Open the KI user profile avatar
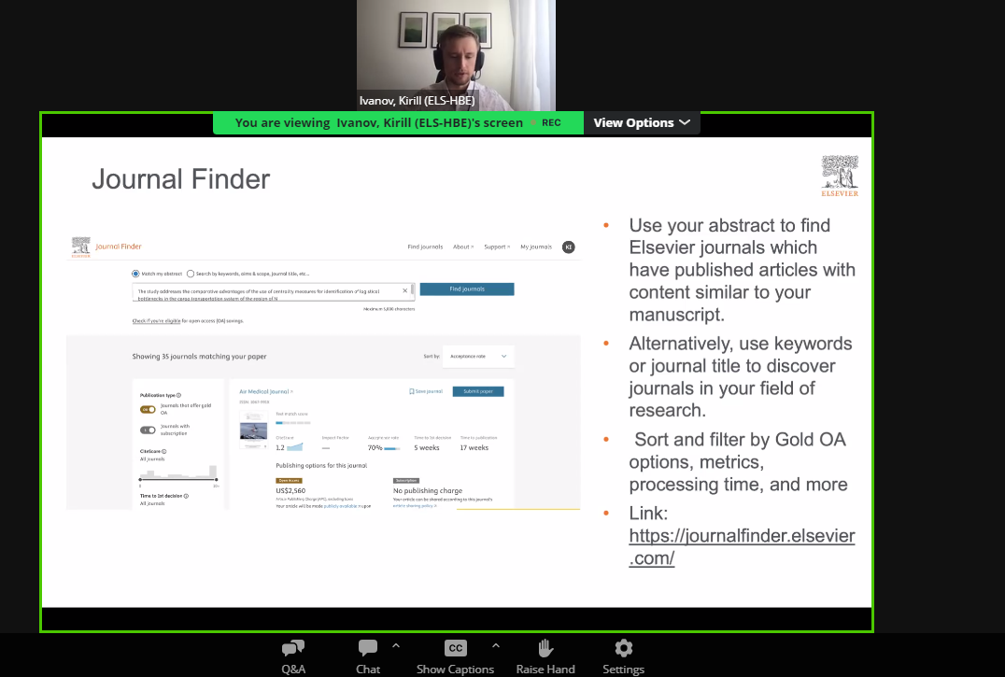 (569, 247)
